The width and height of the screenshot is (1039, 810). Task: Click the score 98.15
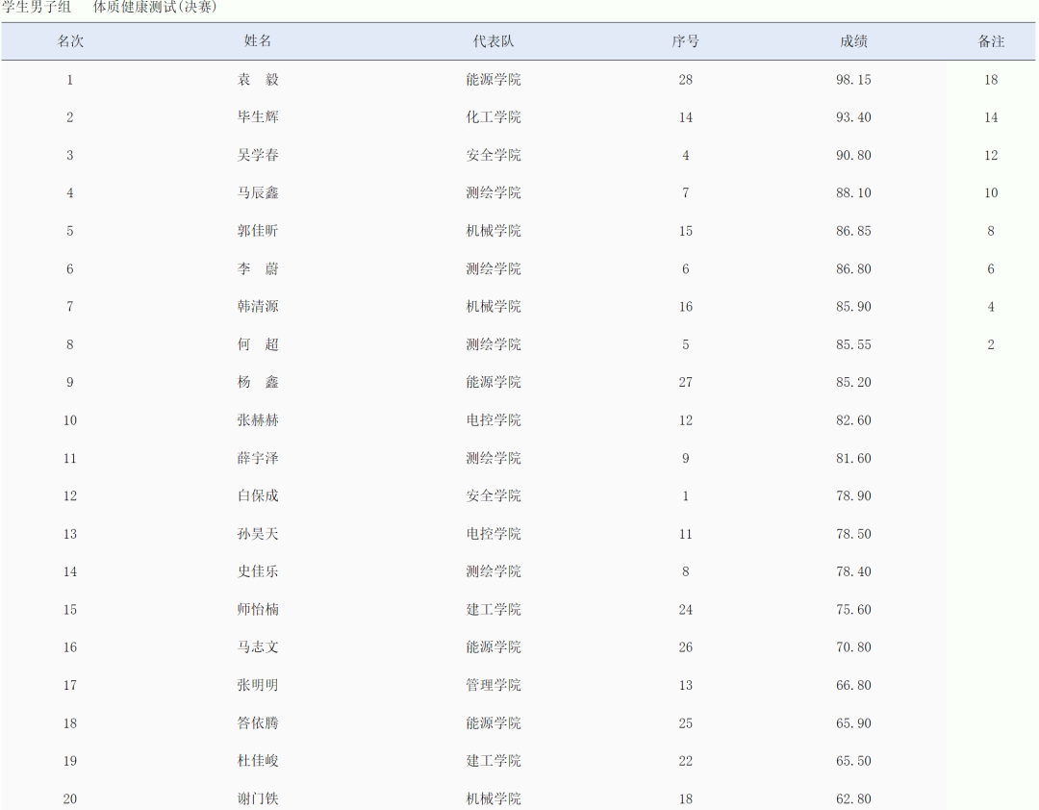853,80
